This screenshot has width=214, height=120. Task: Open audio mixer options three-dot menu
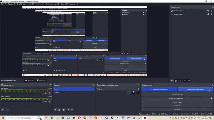[x=7, y=110]
